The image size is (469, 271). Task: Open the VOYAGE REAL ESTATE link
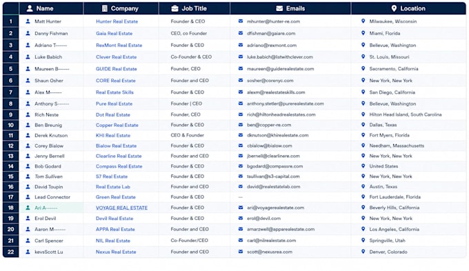[122, 208]
